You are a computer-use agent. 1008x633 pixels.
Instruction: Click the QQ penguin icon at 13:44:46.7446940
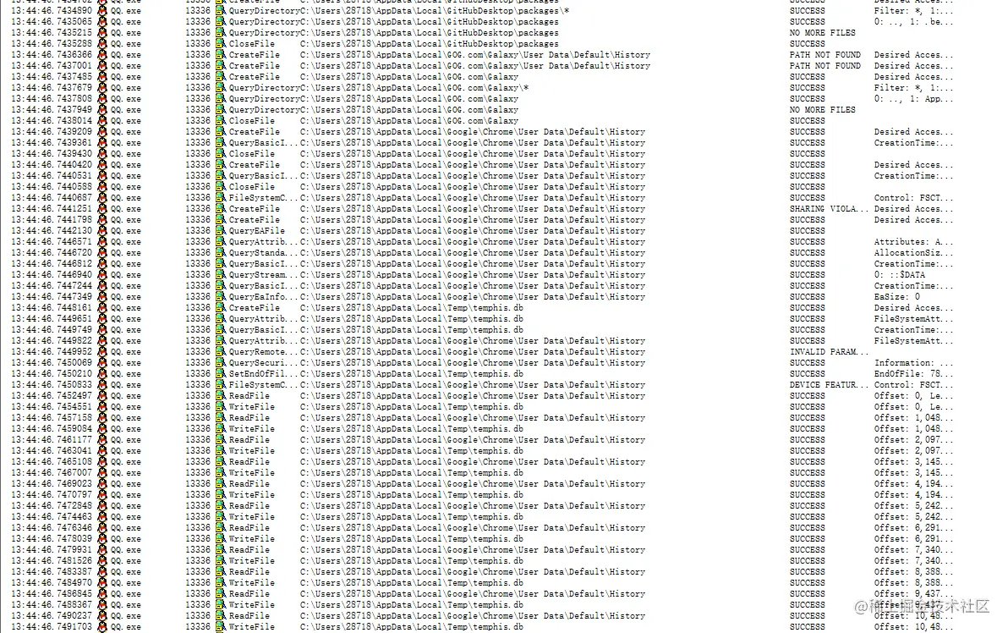tap(102, 275)
